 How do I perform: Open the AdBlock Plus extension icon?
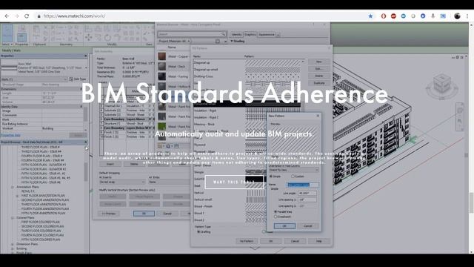[x=393, y=16]
